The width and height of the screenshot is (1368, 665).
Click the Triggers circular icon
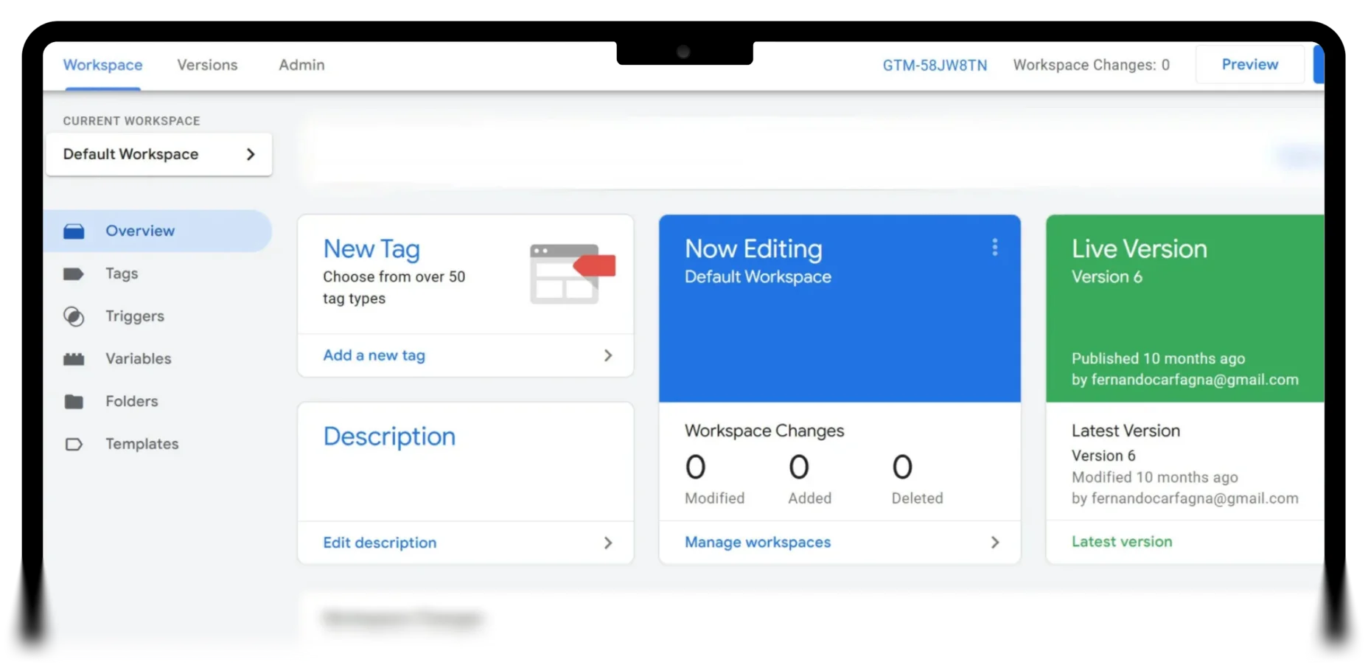74,316
